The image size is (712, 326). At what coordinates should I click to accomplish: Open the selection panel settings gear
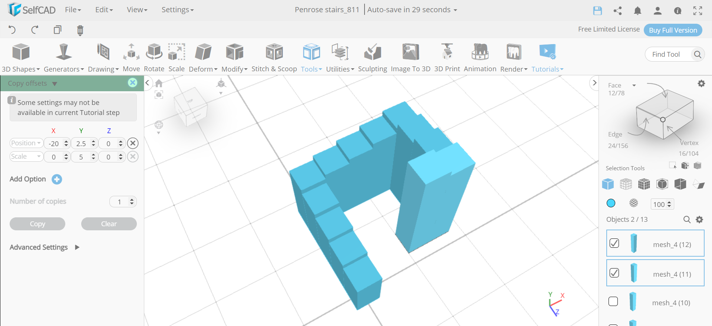(x=701, y=83)
